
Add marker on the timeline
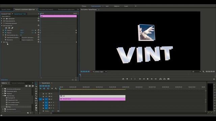pos(52,89)
